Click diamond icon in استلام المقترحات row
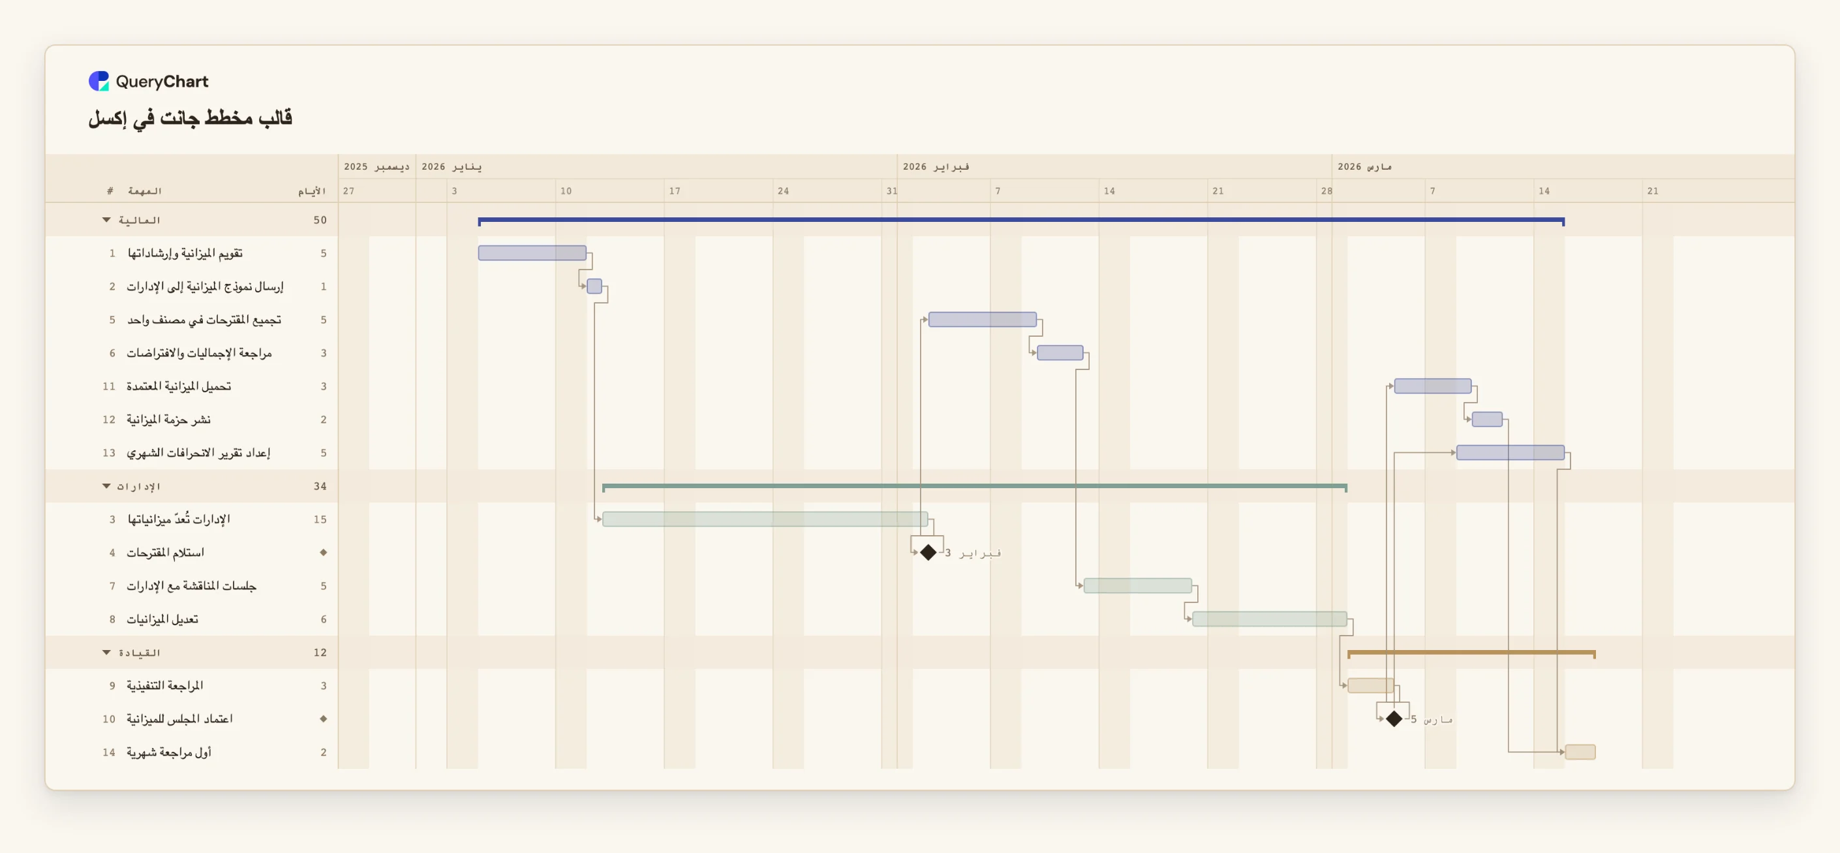This screenshot has height=853, width=1840. tap(324, 552)
